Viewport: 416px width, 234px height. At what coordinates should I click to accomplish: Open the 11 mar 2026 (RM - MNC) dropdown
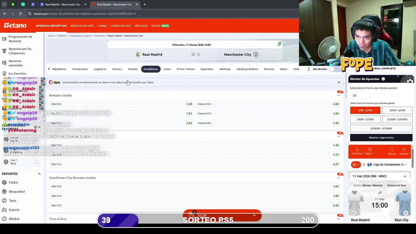pos(379,176)
